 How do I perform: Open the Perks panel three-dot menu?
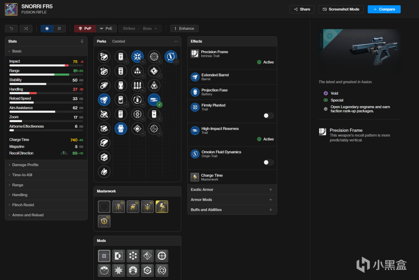tap(176, 41)
